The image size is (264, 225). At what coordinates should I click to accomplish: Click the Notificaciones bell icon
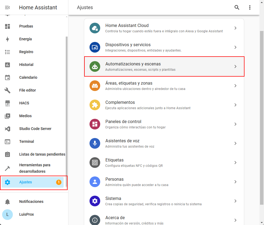pos(7,202)
